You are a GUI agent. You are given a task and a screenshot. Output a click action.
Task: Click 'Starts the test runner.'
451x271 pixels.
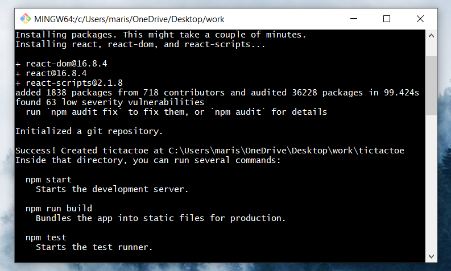pyautogui.click(x=94, y=248)
